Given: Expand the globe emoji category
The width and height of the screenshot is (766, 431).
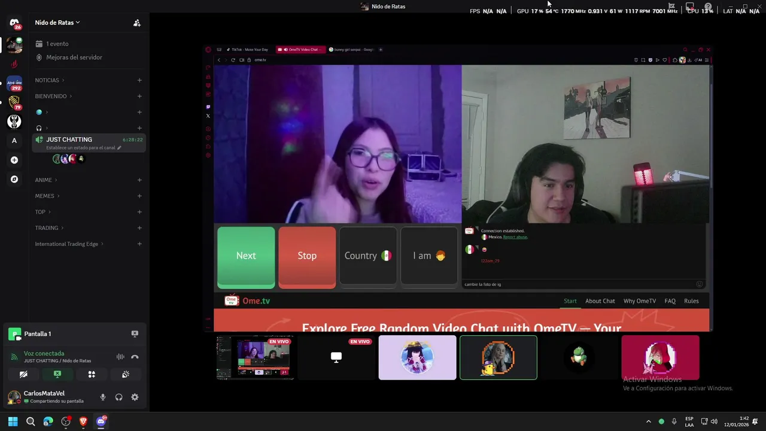Looking at the screenshot, I should point(41,112).
